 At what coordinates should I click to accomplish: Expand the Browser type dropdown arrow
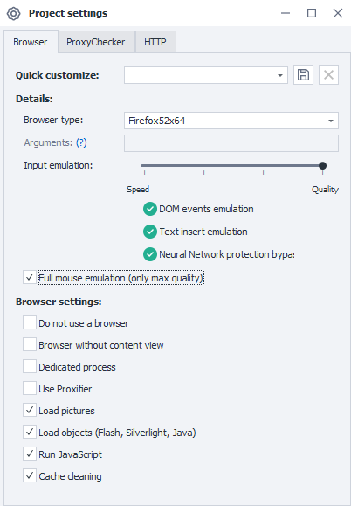[331, 121]
